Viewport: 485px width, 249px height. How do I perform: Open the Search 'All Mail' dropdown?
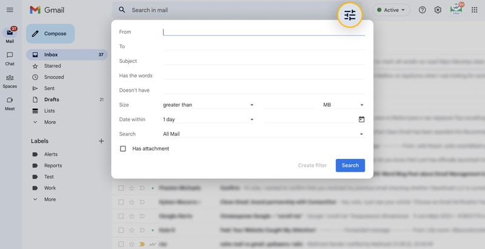(x=263, y=134)
